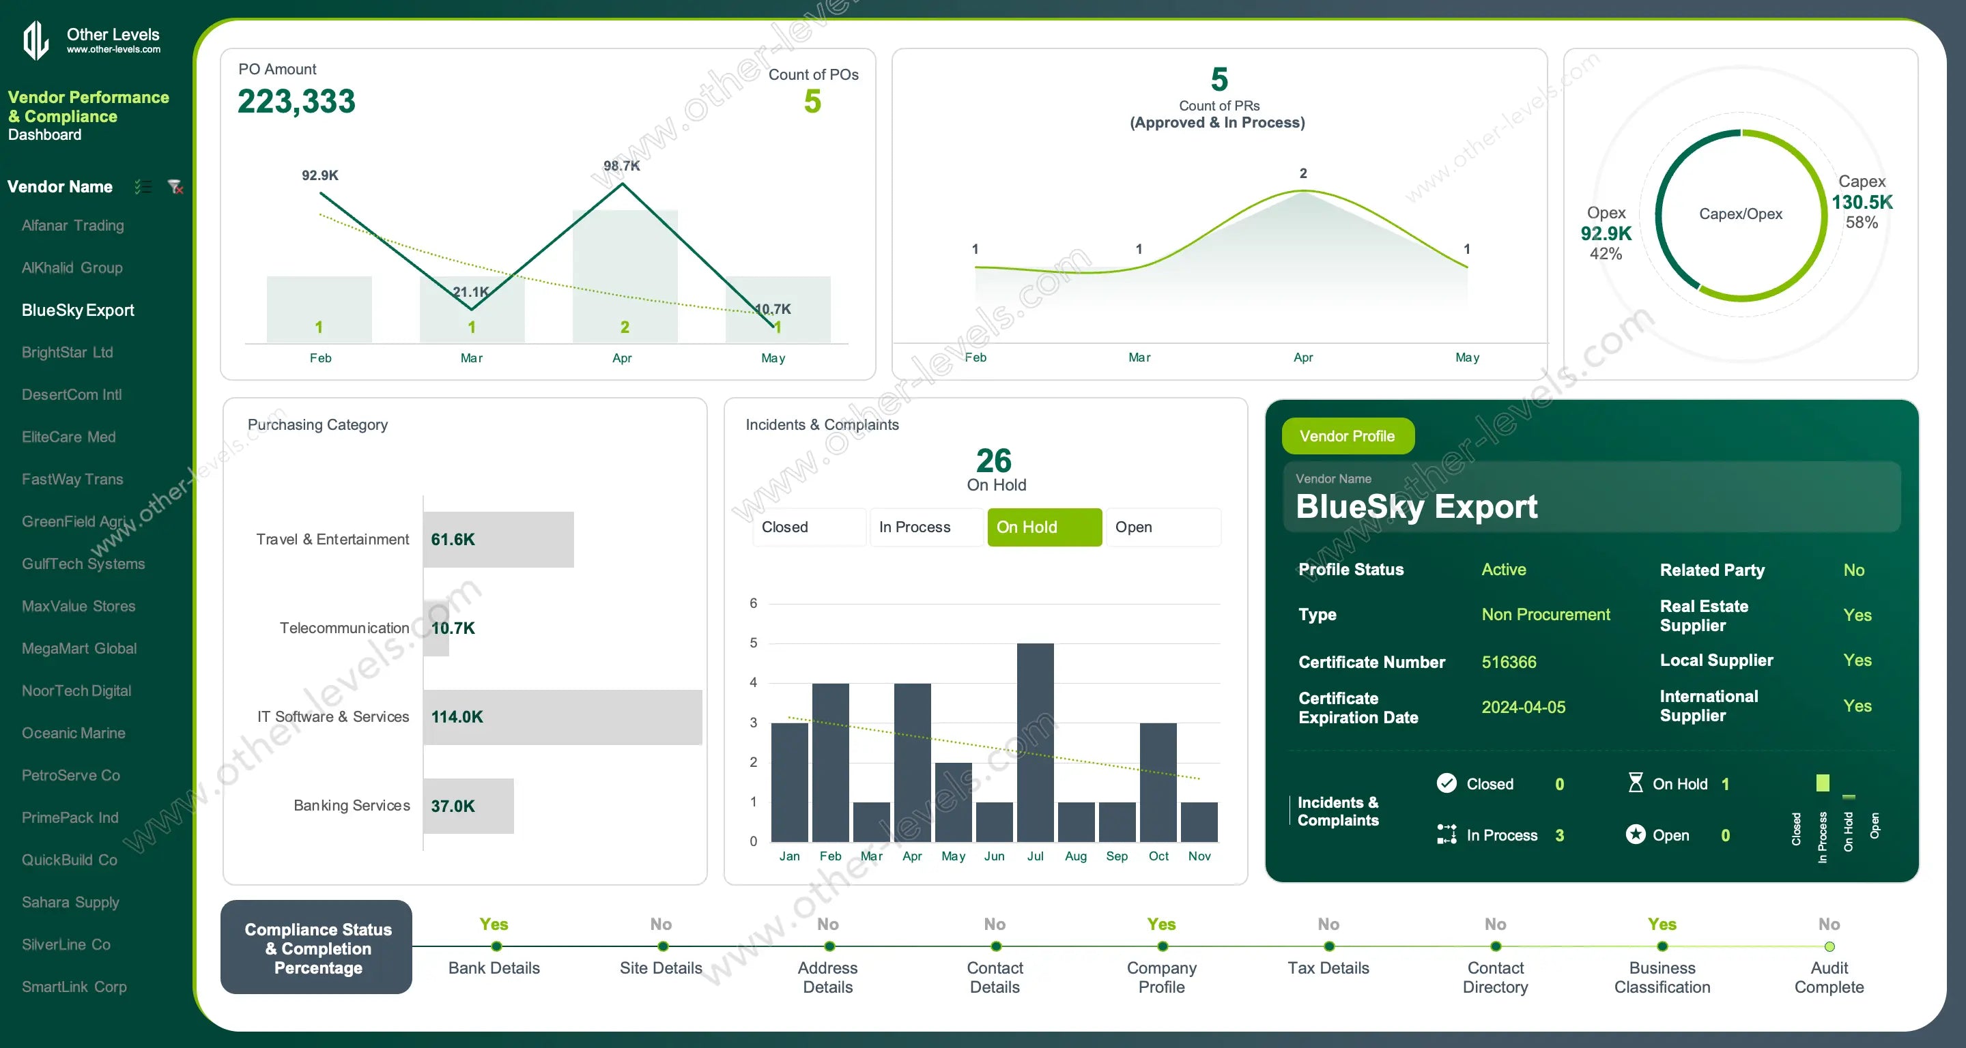Screen dimensions: 1966x1048
Task: Select GulfTech Systems in the vendor list
Action: click(83, 564)
